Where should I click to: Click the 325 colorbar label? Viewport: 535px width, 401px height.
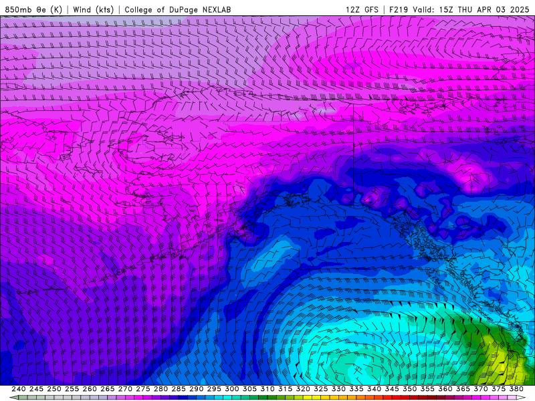tap(321, 389)
